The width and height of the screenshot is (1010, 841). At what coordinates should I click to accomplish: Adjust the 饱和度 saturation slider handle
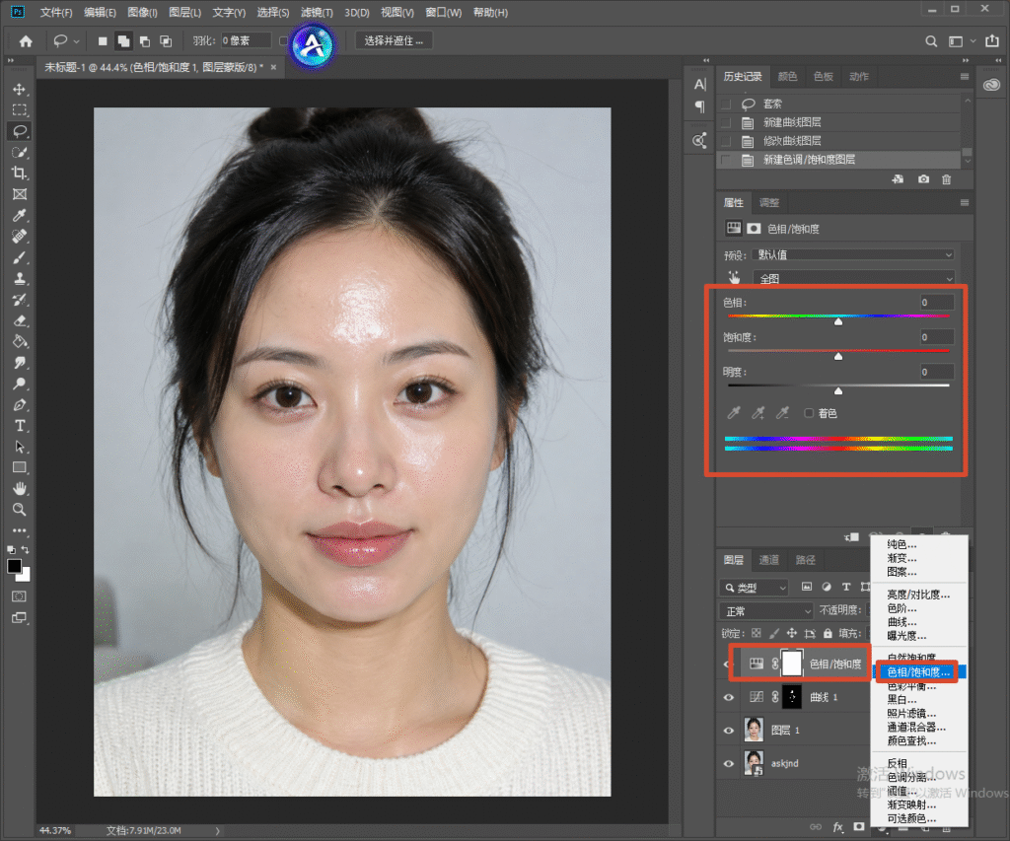tap(838, 356)
